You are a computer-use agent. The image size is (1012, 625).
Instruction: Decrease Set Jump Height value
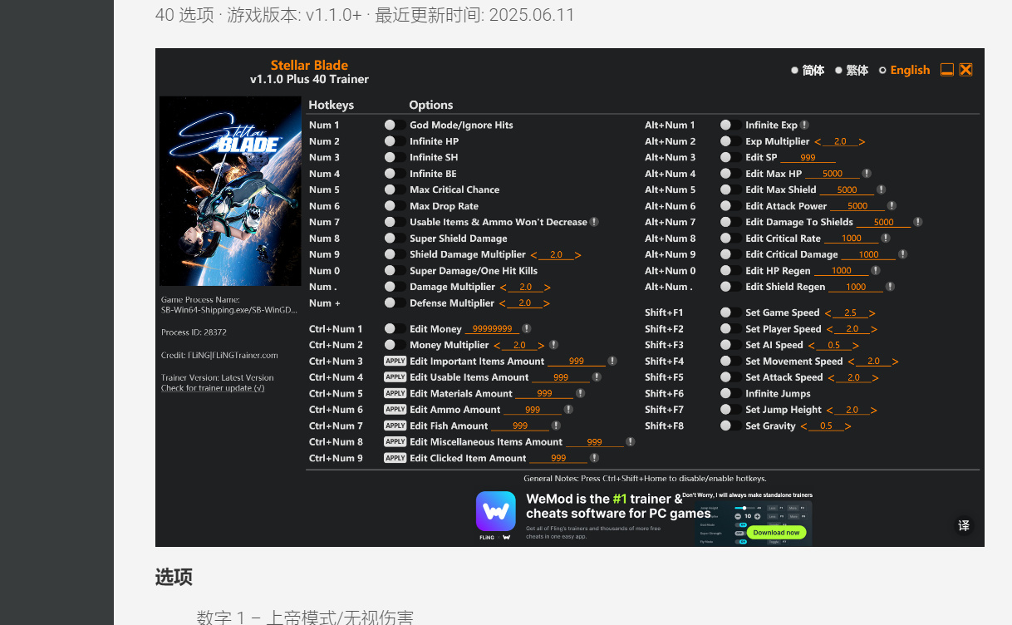coord(829,411)
